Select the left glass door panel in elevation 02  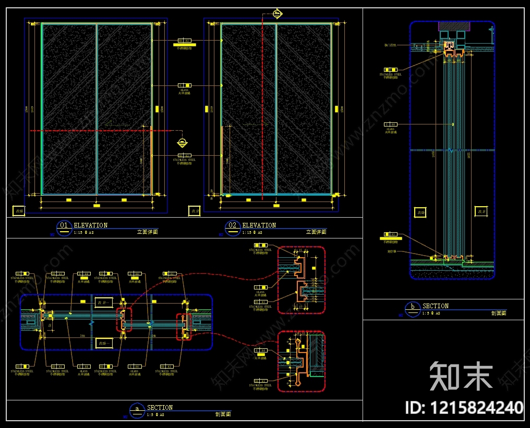248,109
